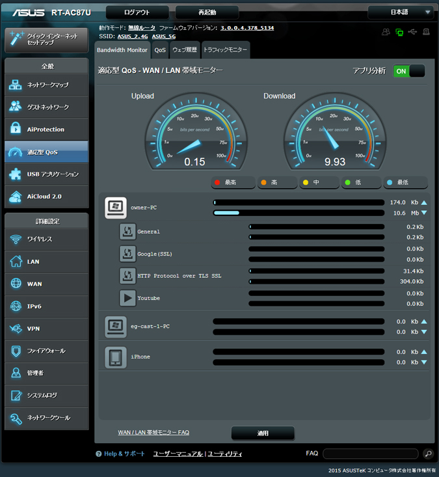439x477 pixels.
Task: Click the USB status icon in header
Action: (x=412, y=32)
